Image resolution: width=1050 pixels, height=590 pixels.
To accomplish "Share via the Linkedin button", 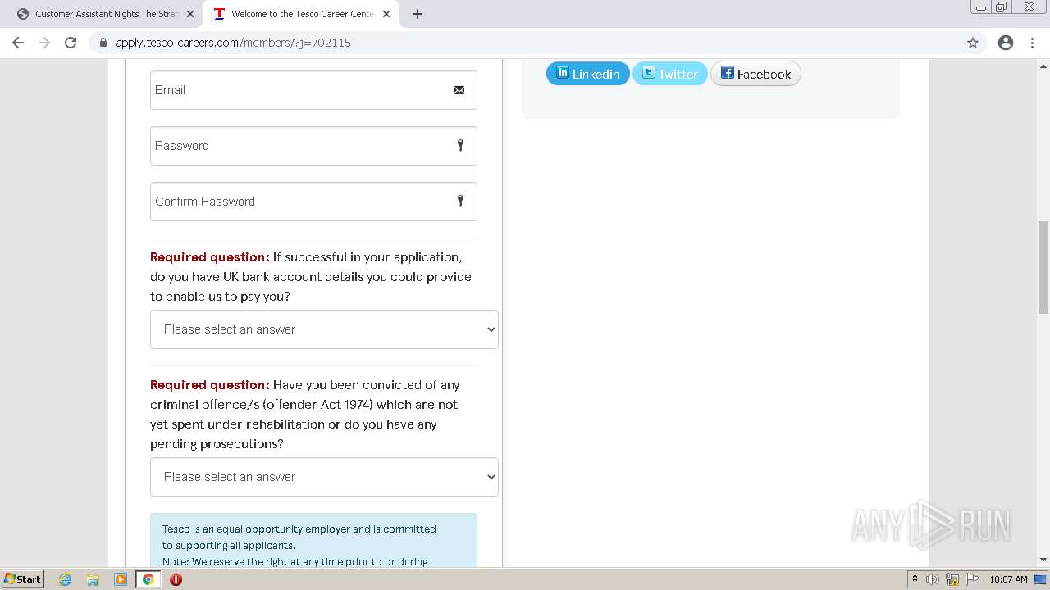I will pos(588,74).
